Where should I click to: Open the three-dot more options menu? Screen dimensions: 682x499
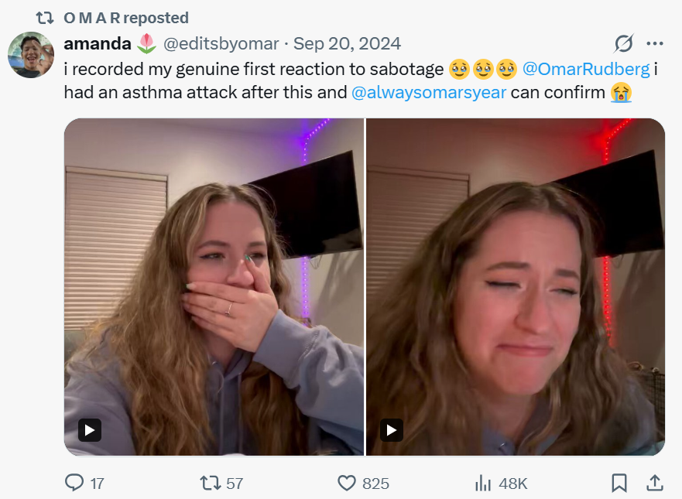655,43
